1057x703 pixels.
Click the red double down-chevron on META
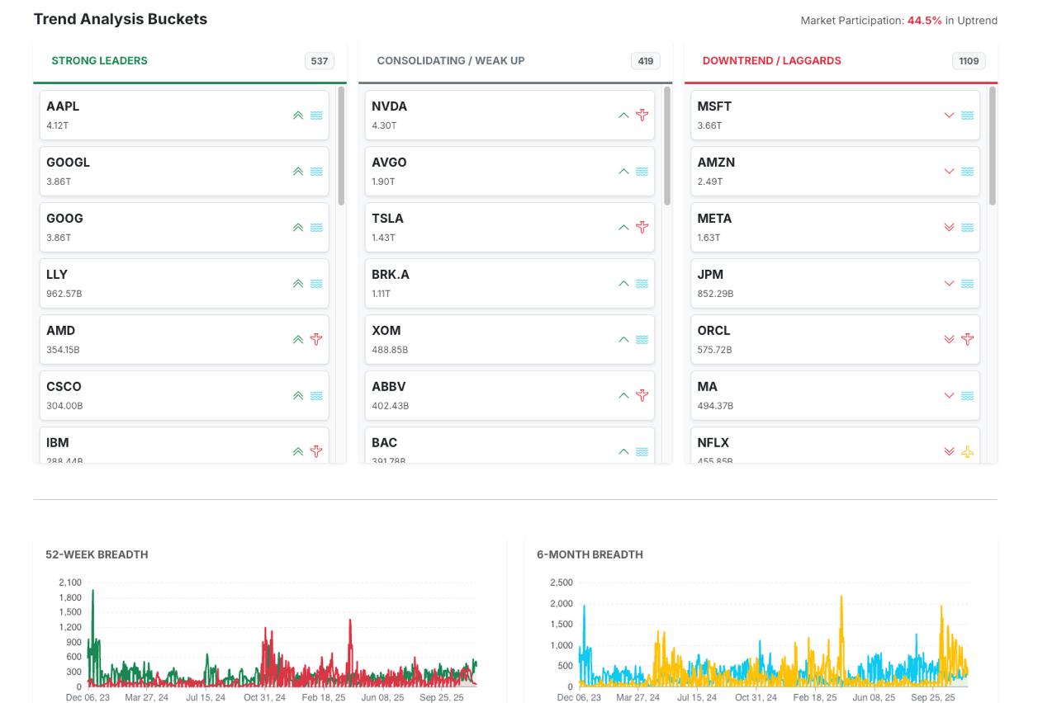[x=949, y=228]
